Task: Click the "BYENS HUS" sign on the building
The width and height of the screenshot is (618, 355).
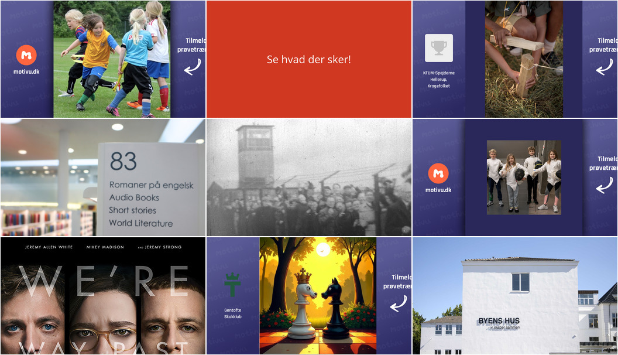Action: (499, 322)
